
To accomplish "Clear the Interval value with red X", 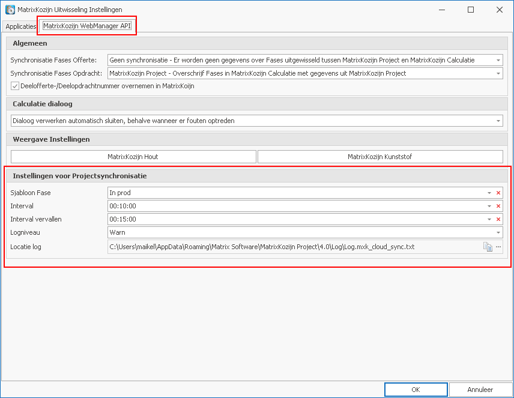I will (498, 206).
